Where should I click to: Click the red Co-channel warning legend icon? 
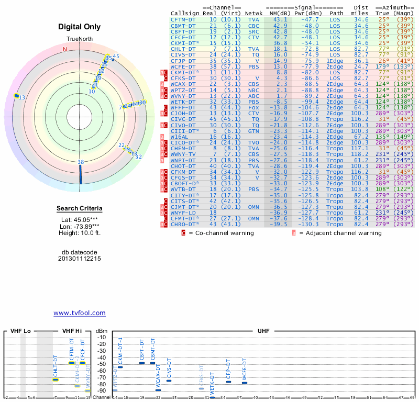click(183, 233)
